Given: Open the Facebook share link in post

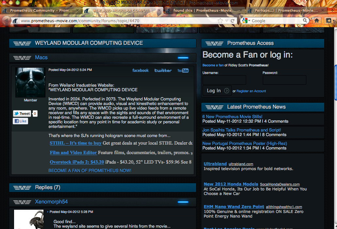Looking at the screenshot, I should click(x=140, y=70).
